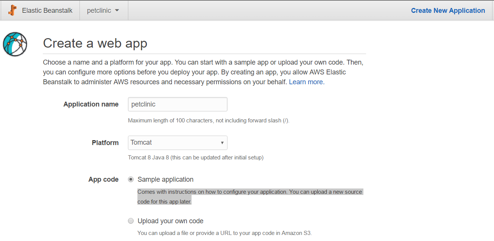Screen dimensions: 494x241
Task: Click the 'Sample application' option label text
Action: click(165, 179)
